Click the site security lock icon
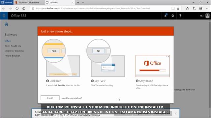Image resolution: width=211 pixels, height=118 pixels. 33,8
